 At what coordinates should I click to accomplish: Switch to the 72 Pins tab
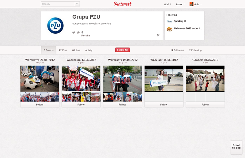click(x=63, y=50)
